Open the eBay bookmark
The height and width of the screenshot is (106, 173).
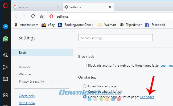click(x=48, y=25)
